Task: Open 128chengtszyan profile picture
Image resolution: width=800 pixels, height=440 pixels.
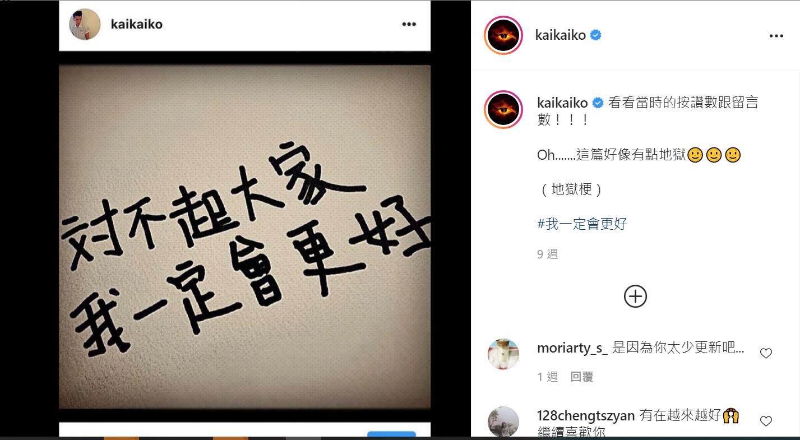Action: click(x=503, y=422)
